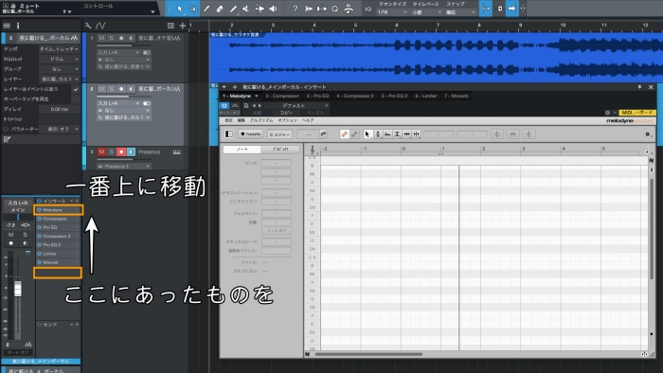663x373 pixels.
Task: Open the wrench options icon above tracks
Action: pos(88,26)
